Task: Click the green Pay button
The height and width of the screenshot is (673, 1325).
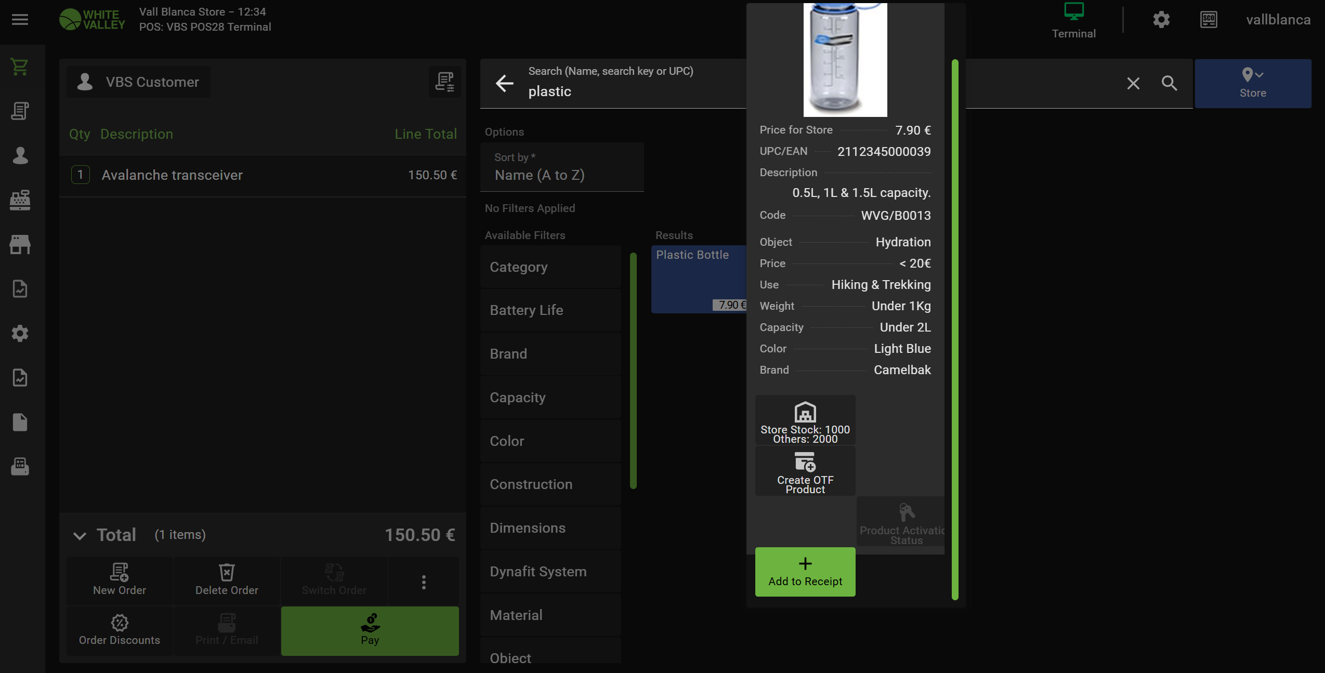Action: coord(370,630)
